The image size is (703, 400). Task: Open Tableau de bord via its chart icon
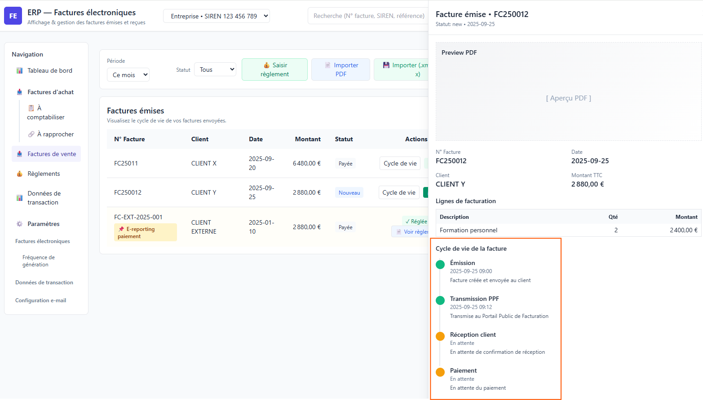pyautogui.click(x=20, y=71)
